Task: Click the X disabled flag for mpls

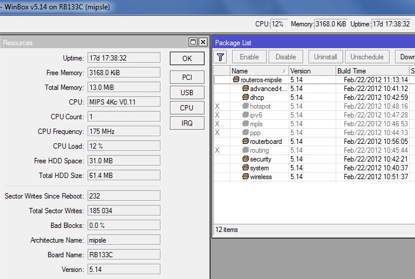Action: (x=217, y=124)
